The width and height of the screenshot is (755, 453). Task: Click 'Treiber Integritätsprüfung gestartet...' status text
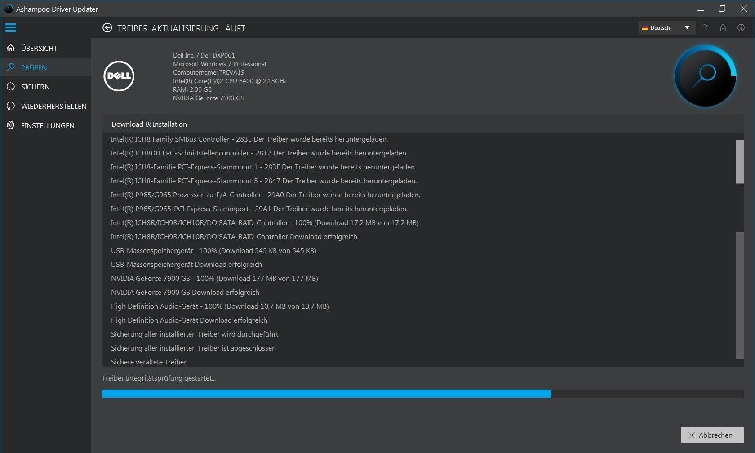click(x=159, y=378)
